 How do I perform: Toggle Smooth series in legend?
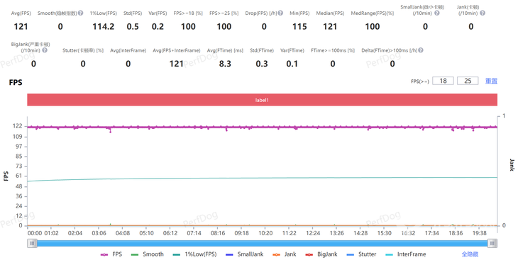click(148, 254)
